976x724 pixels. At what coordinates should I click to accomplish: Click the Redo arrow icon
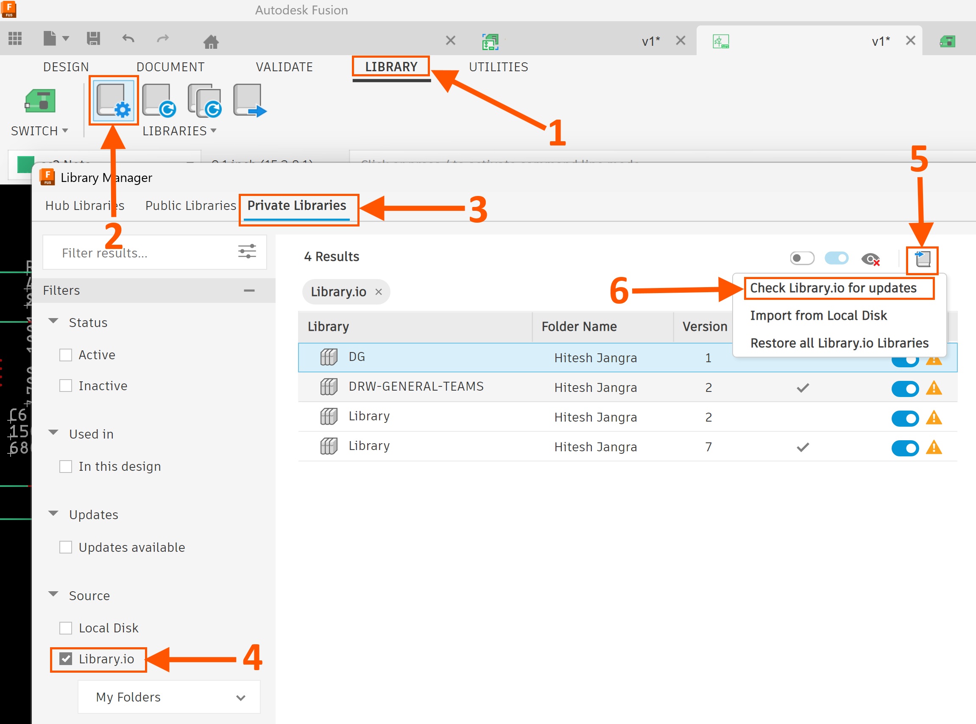click(x=162, y=39)
